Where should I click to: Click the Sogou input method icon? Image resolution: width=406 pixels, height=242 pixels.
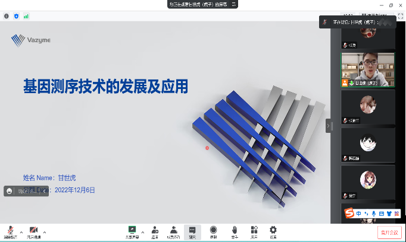(350, 213)
